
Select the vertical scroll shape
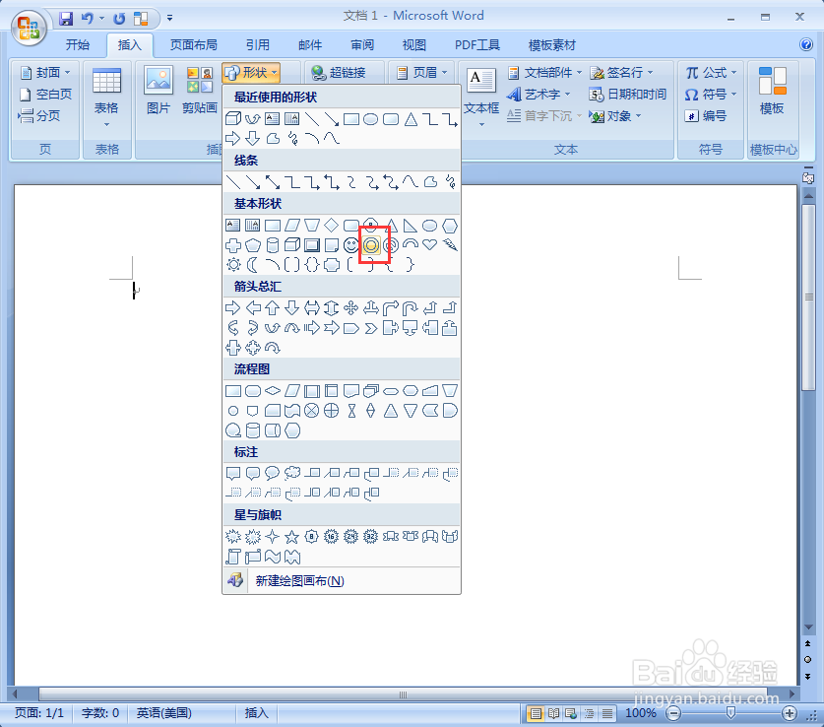[233, 557]
